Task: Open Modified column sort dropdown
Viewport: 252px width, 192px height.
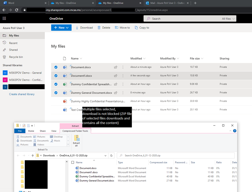Action: click(x=144, y=58)
